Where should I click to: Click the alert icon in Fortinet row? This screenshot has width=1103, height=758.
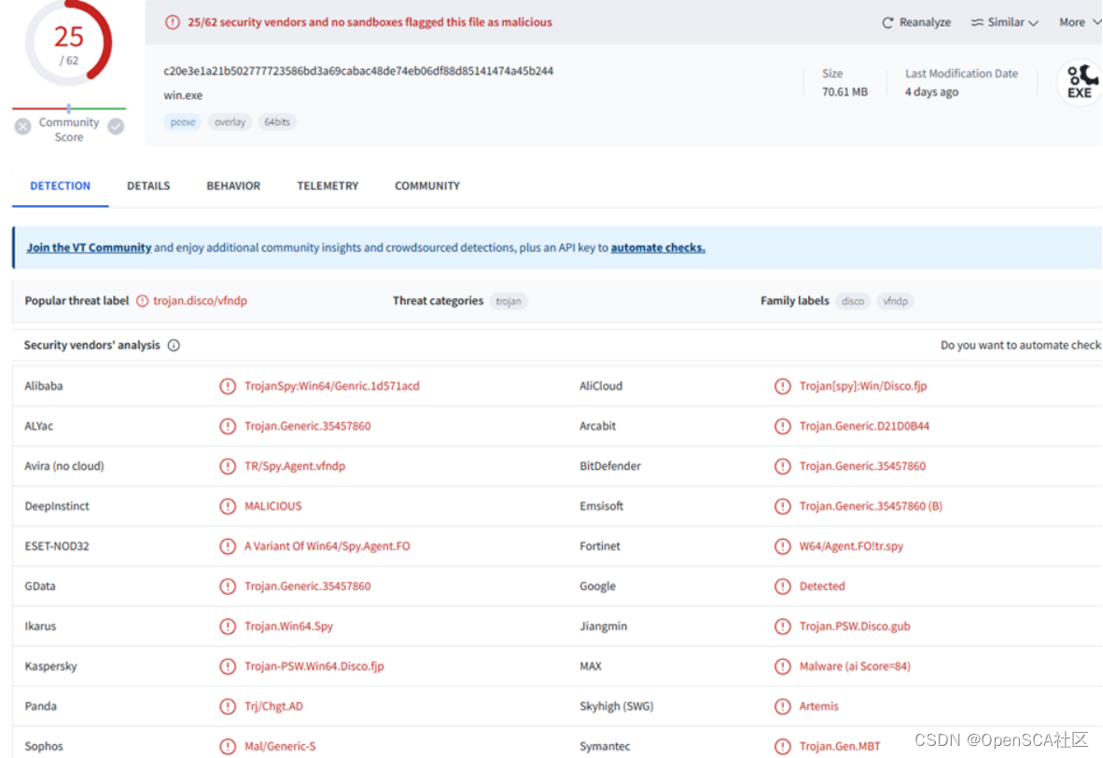(782, 546)
